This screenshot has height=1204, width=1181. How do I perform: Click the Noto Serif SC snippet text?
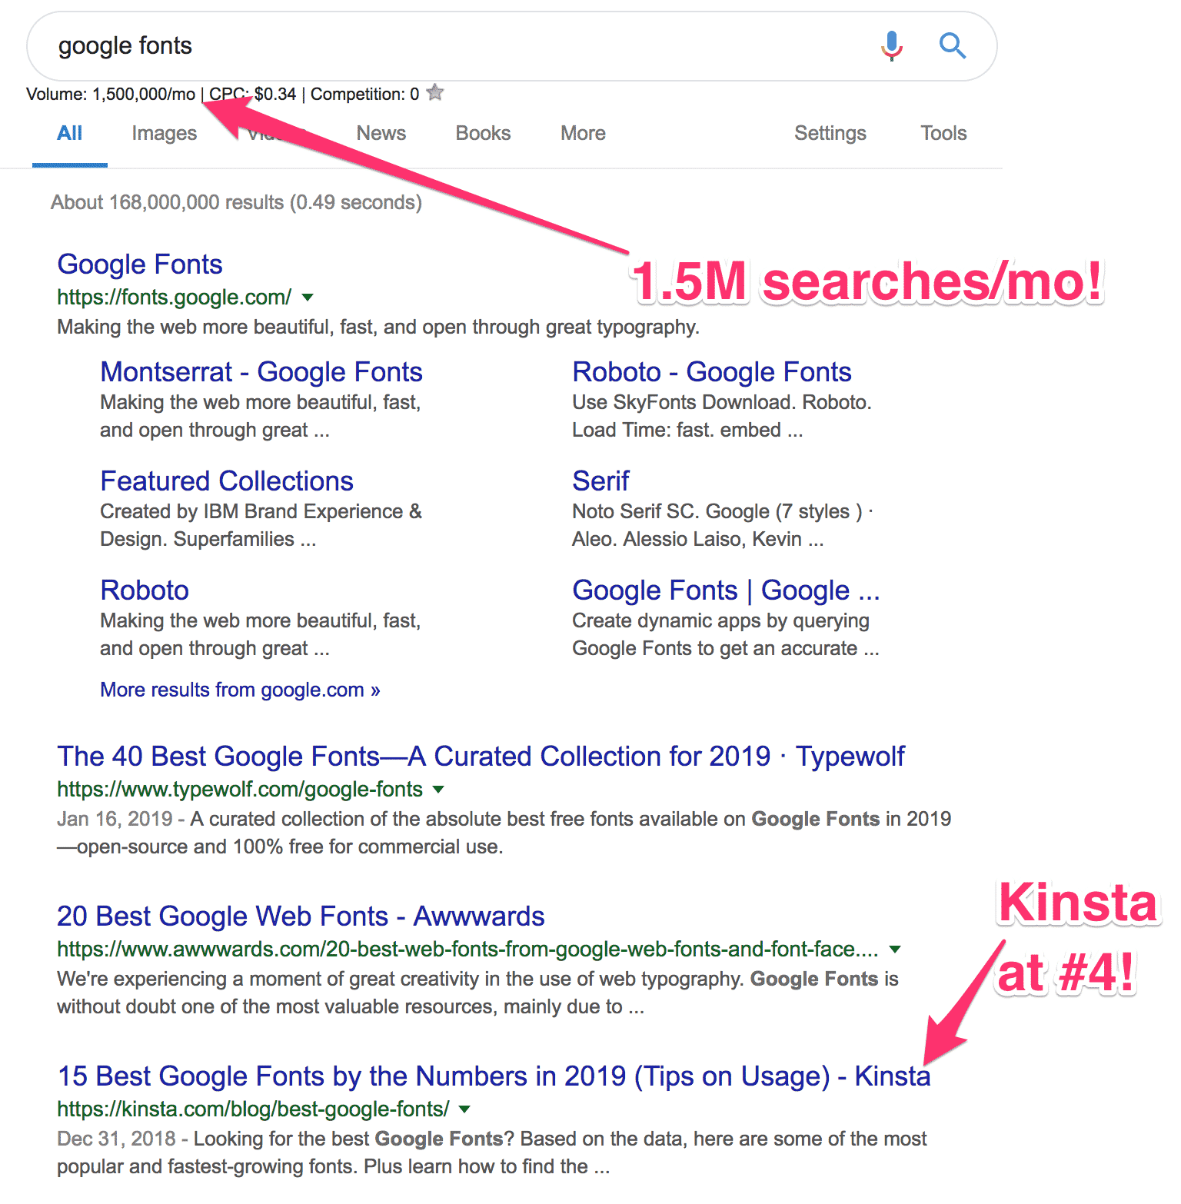pyautogui.click(x=723, y=525)
